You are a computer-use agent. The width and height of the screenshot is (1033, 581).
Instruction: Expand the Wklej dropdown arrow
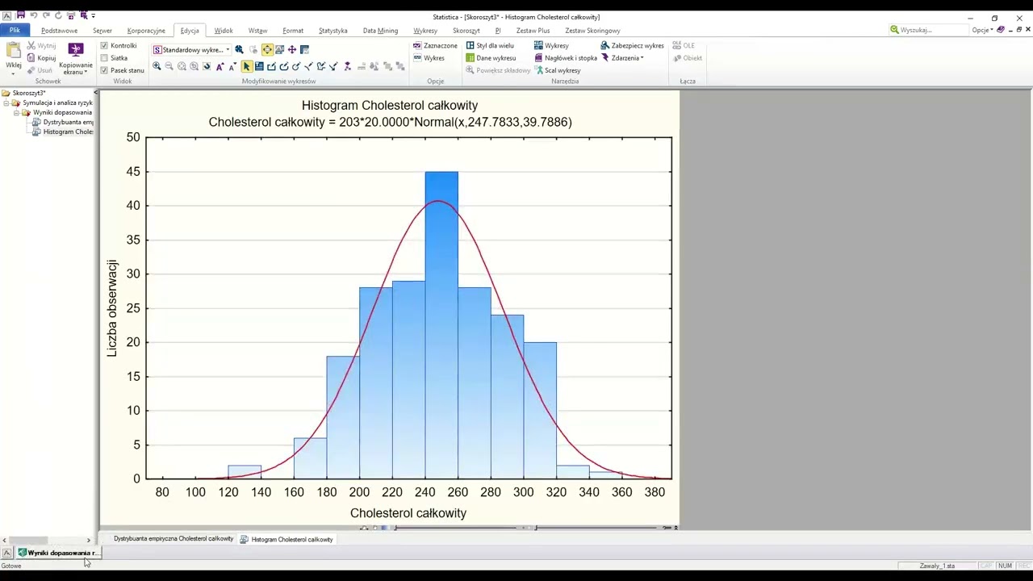(13, 73)
